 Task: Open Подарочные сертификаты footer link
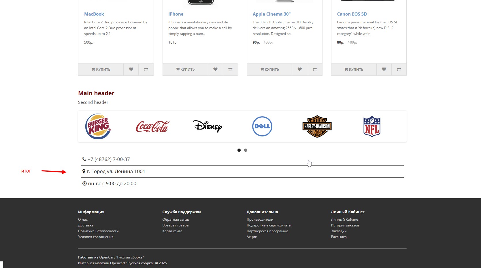(269, 225)
